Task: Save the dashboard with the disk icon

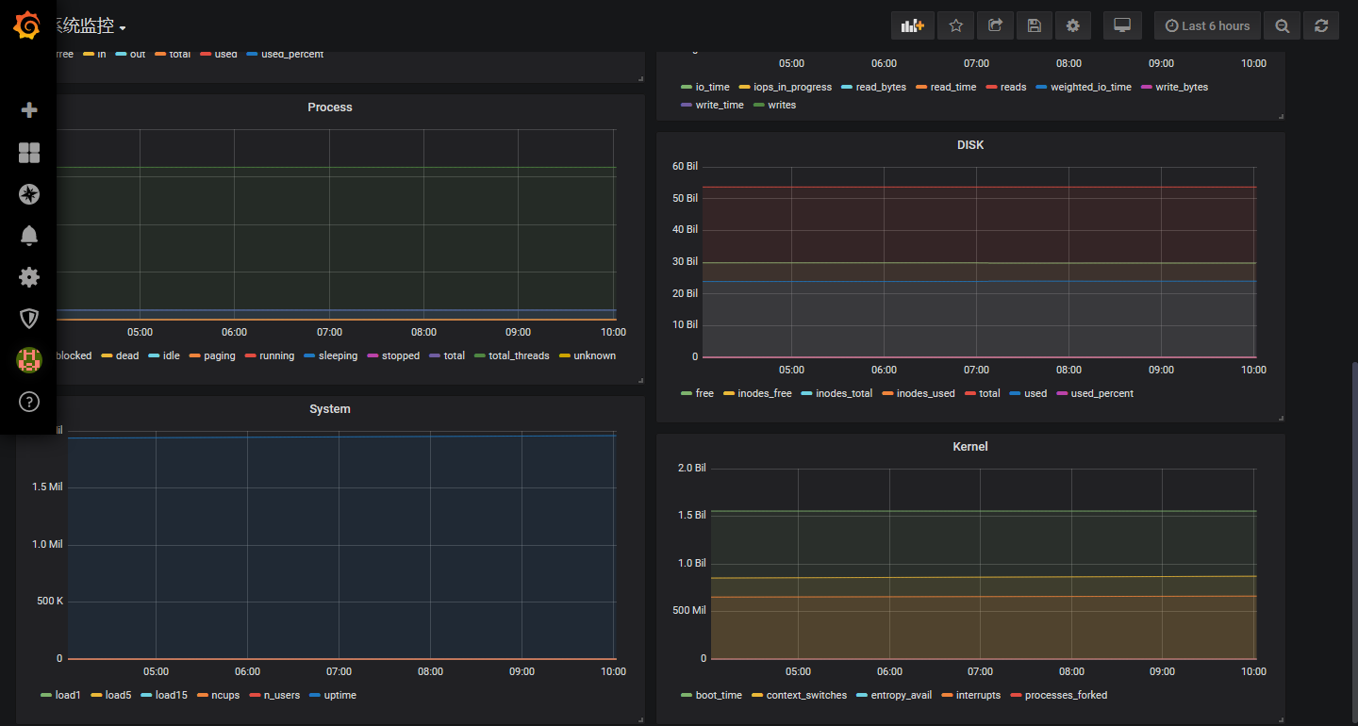Action: [1034, 25]
